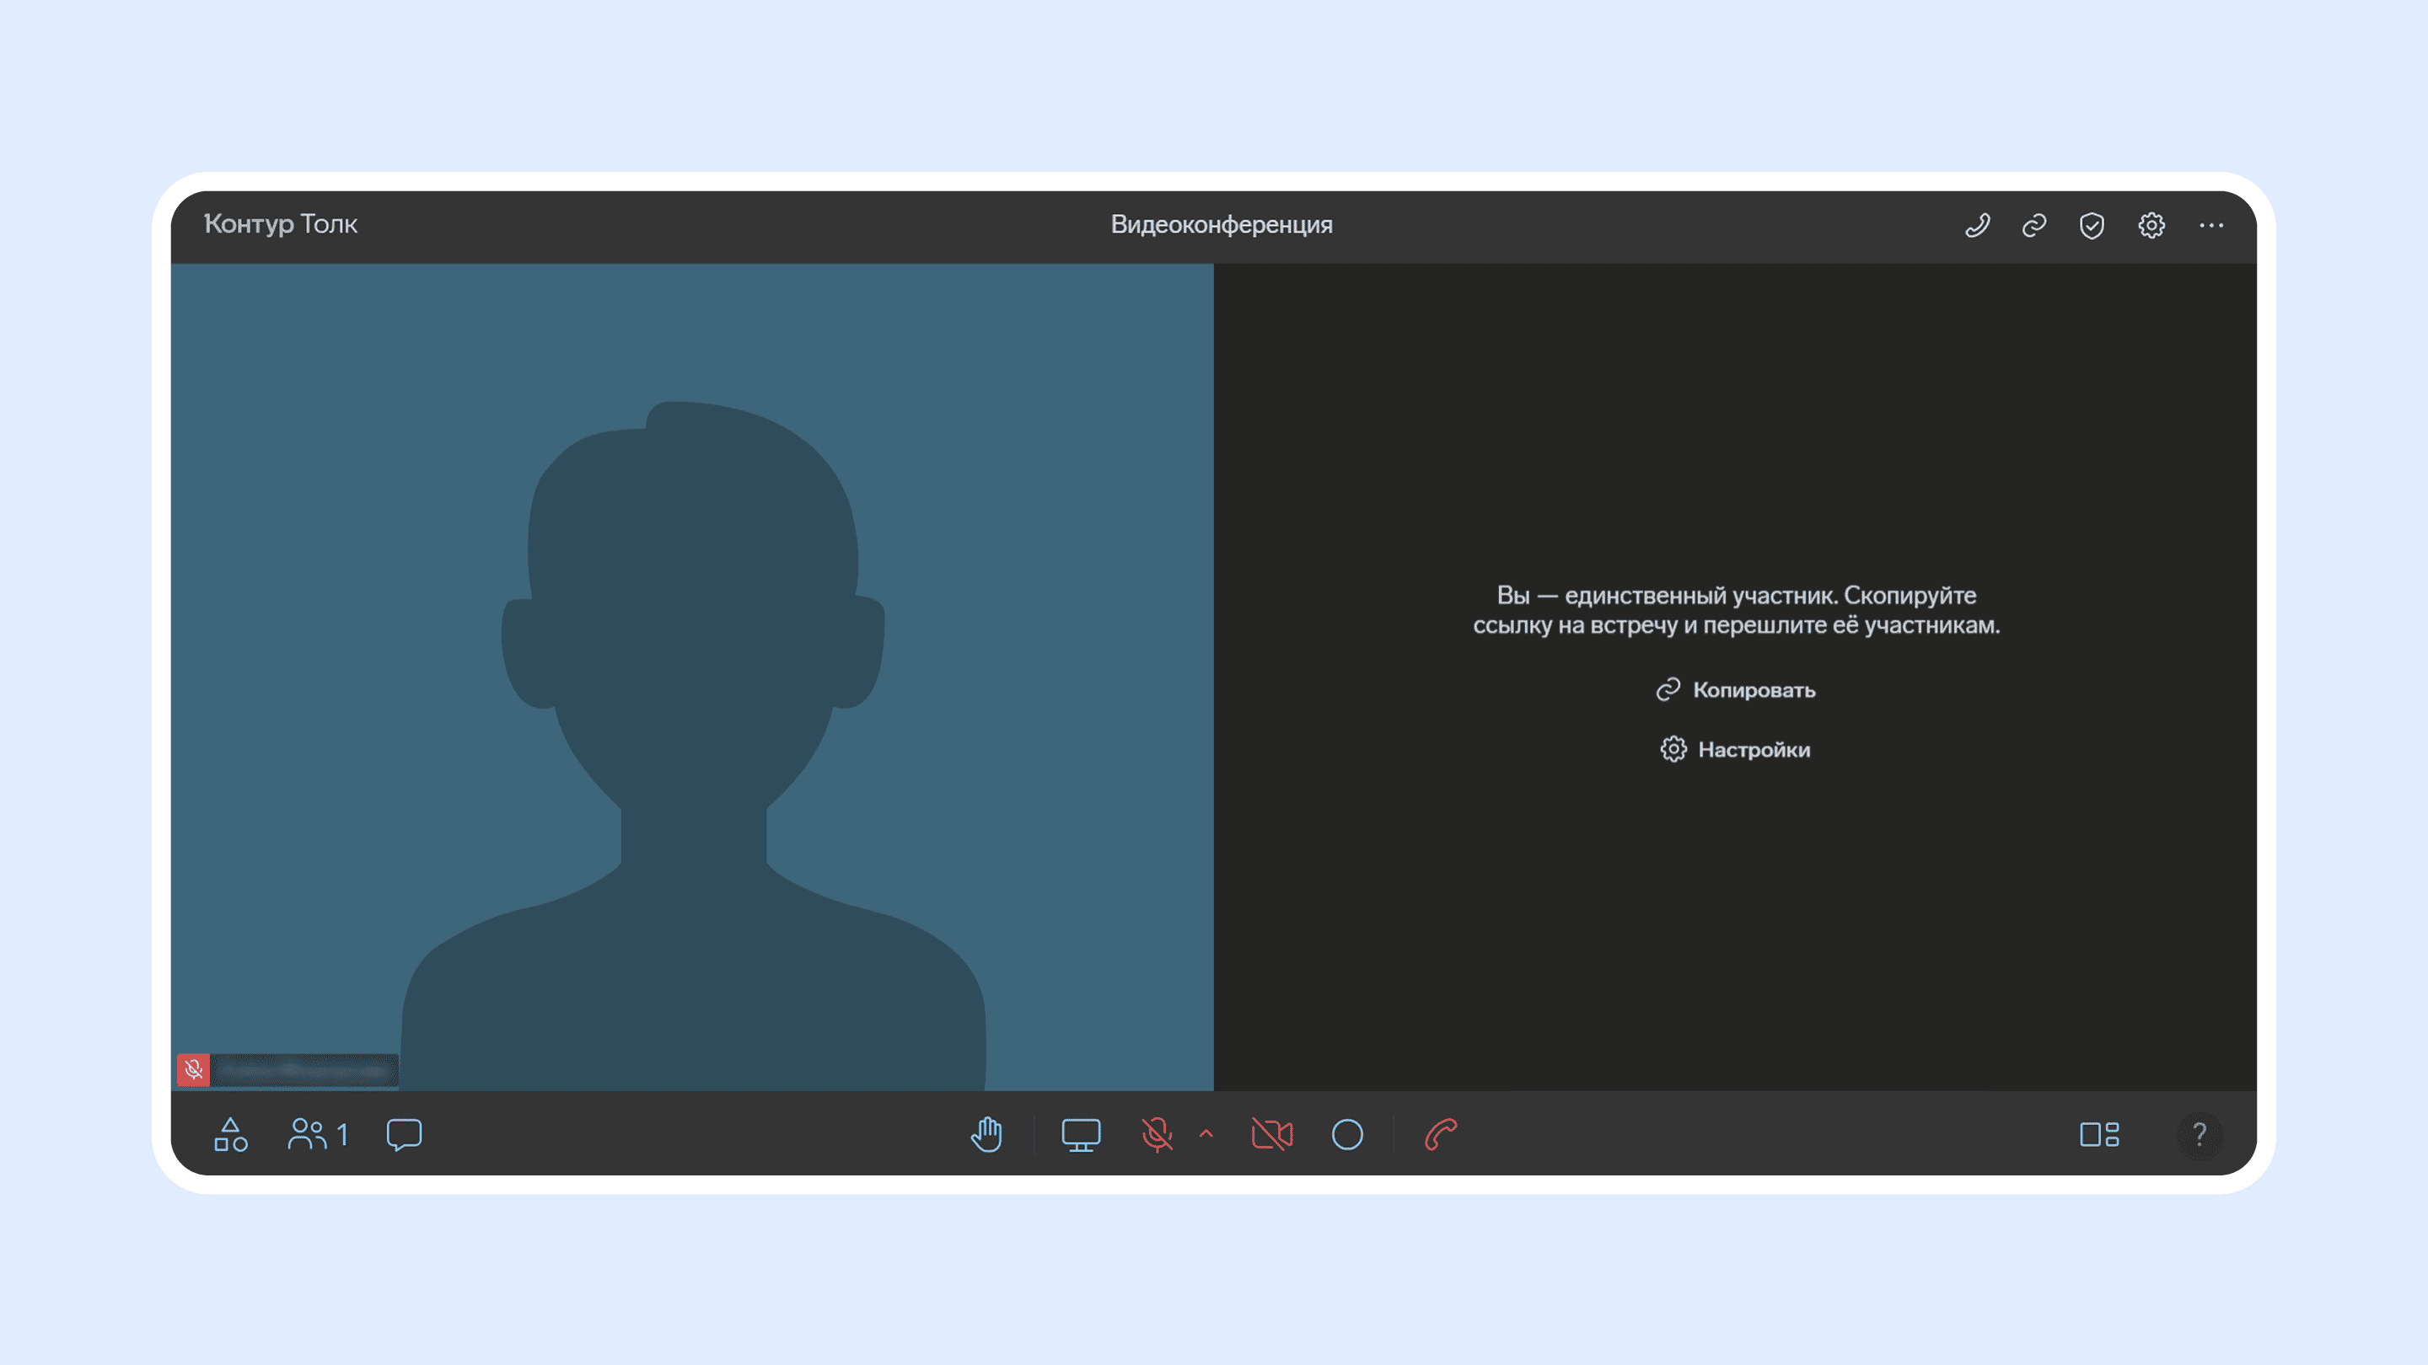Expand microphone options arrow
Viewport: 2428px width, 1365px height.
[x=1206, y=1134]
